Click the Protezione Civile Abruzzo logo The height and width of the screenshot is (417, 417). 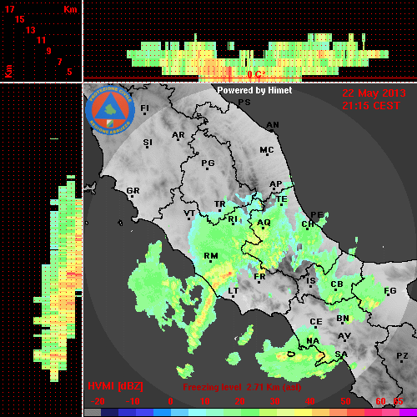(x=110, y=111)
